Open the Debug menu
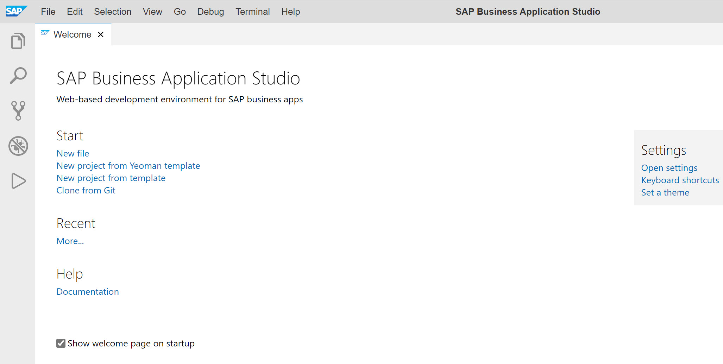This screenshot has height=364, width=723. 210,12
